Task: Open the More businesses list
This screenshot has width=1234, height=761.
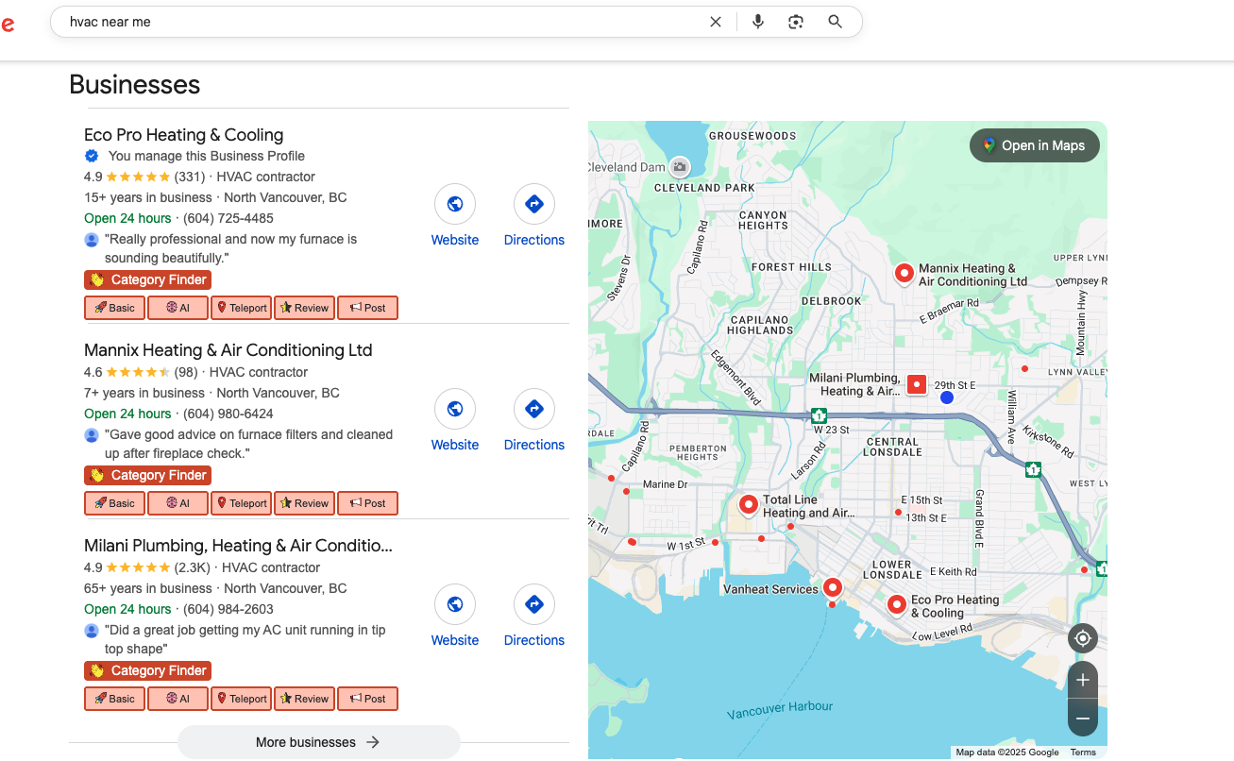Action: [318, 742]
